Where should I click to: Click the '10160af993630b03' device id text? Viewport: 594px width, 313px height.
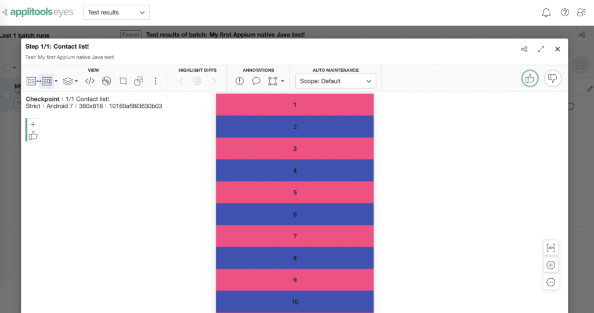pyautogui.click(x=136, y=106)
